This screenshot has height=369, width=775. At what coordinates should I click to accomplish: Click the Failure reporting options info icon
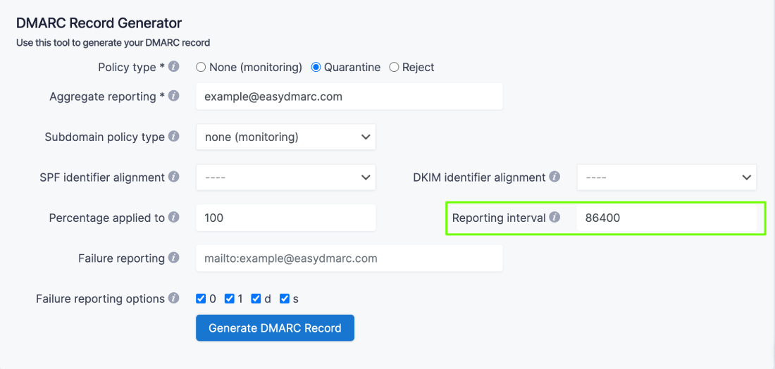click(173, 299)
